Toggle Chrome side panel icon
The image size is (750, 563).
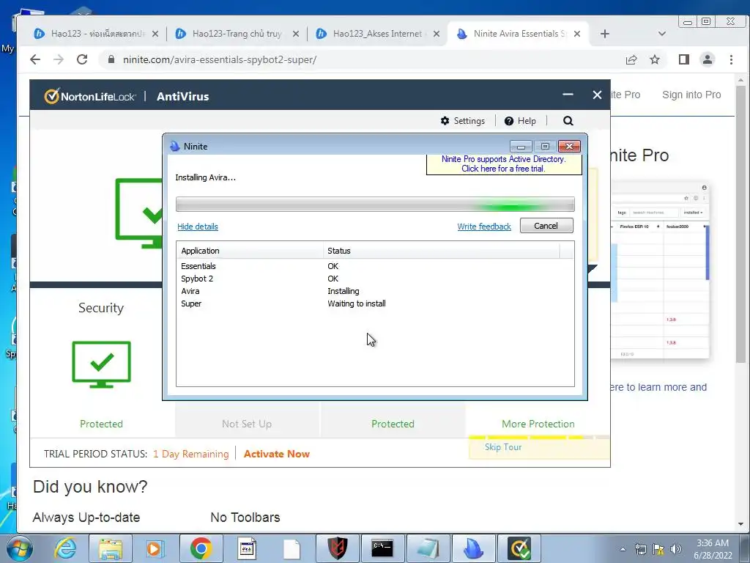pyautogui.click(x=684, y=59)
